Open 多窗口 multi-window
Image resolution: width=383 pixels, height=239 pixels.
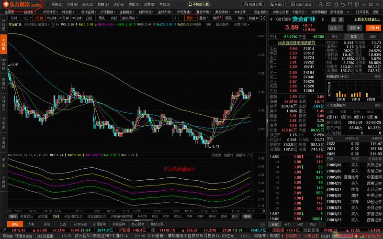point(277,4)
